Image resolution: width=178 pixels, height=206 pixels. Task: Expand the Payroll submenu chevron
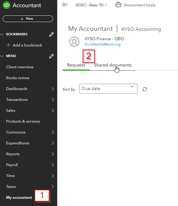(x=53, y=165)
